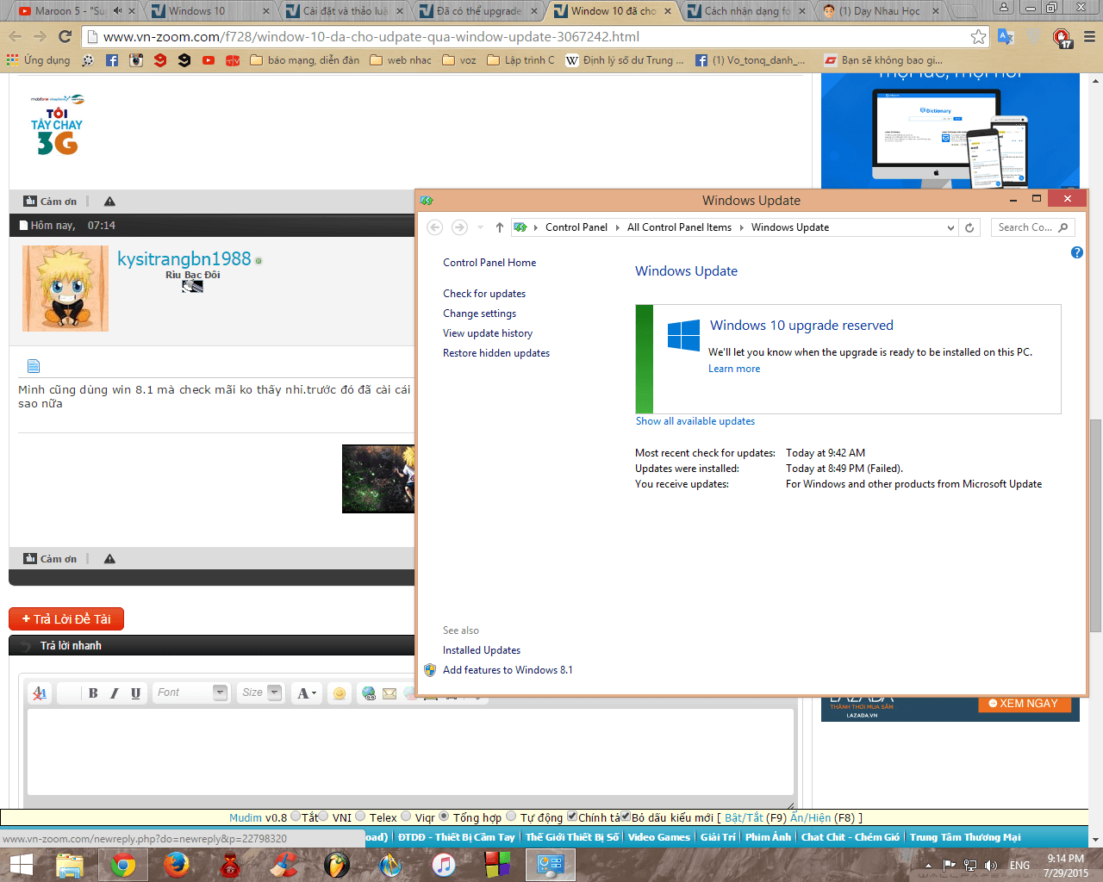Click the insert email envelope icon
The width and height of the screenshot is (1103, 882).
(x=389, y=693)
